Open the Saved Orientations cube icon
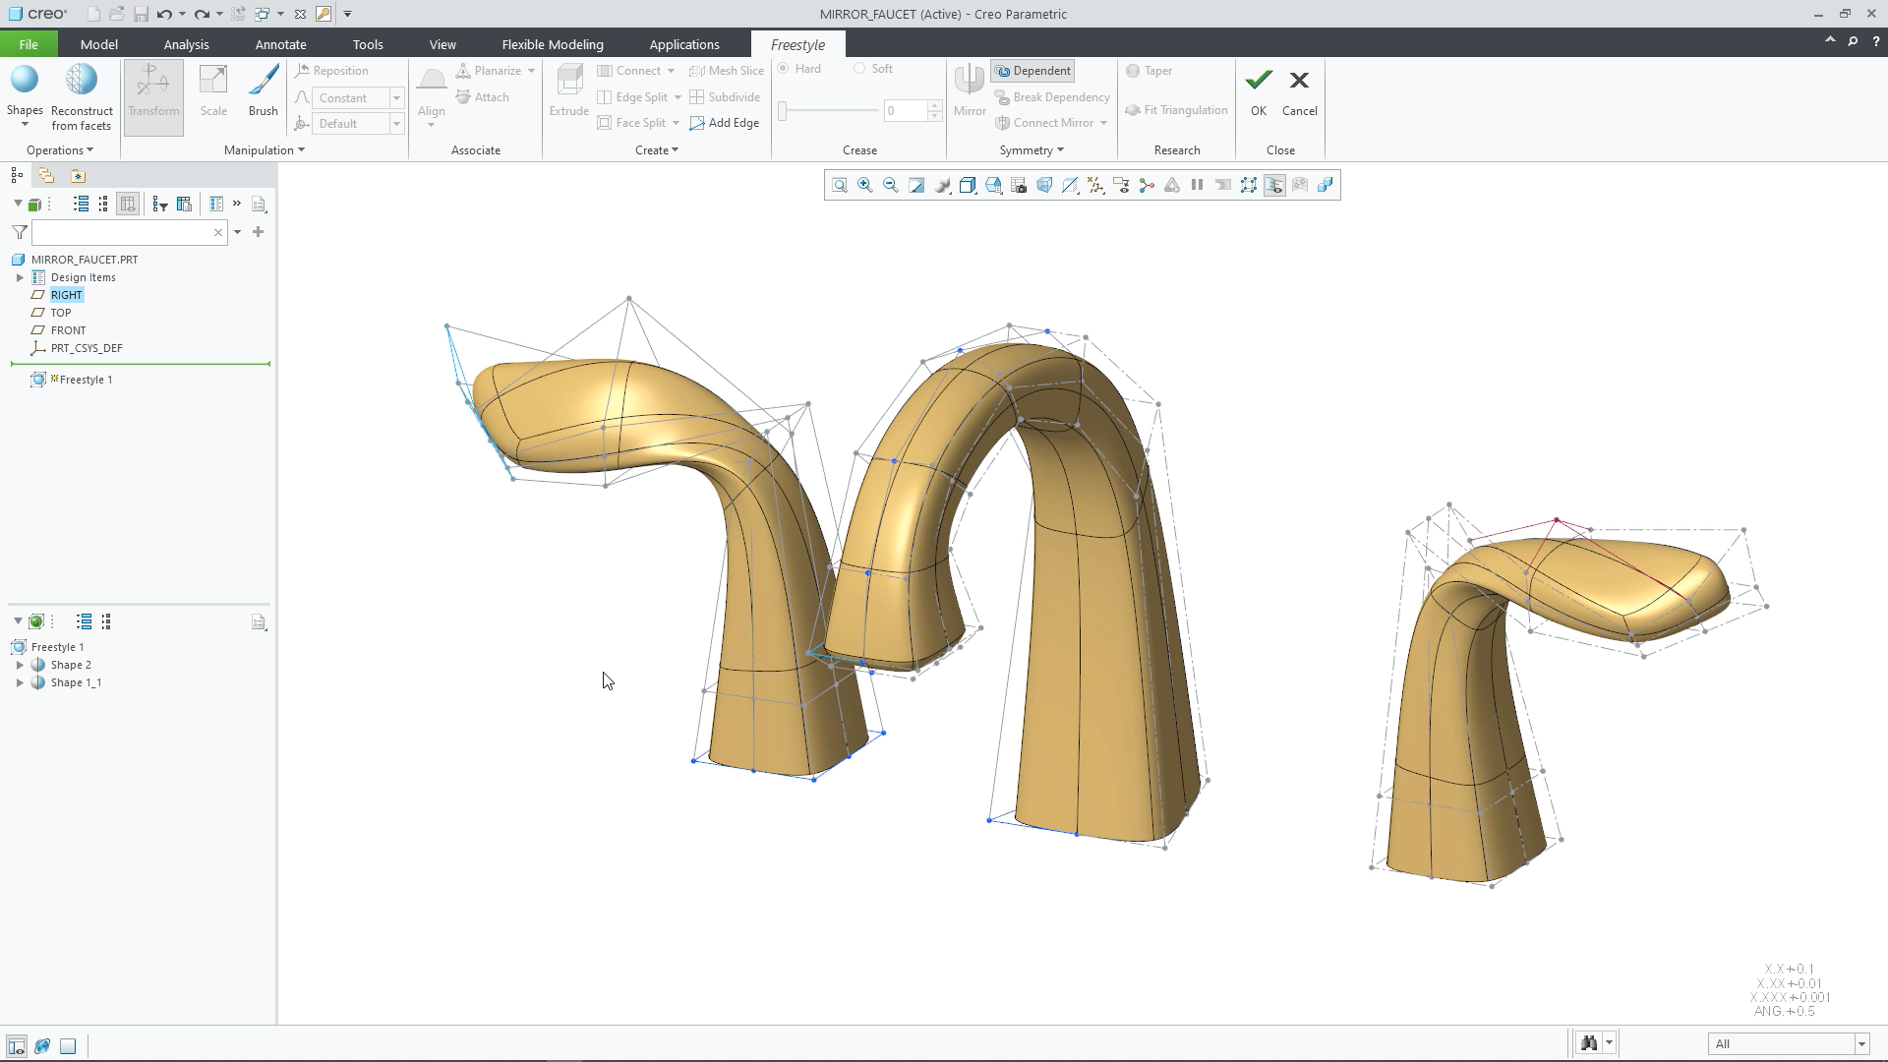The width and height of the screenshot is (1888, 1062). (993, 185)
